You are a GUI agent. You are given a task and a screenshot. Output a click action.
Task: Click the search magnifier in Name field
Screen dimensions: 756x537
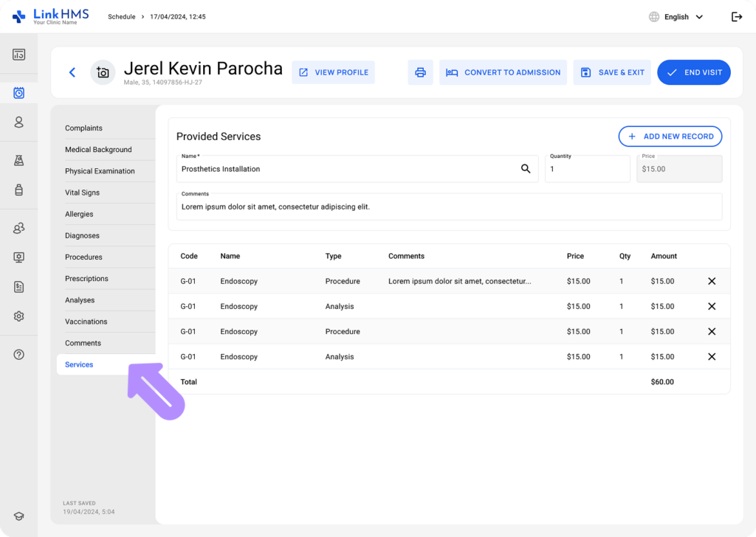click(526, 169)
